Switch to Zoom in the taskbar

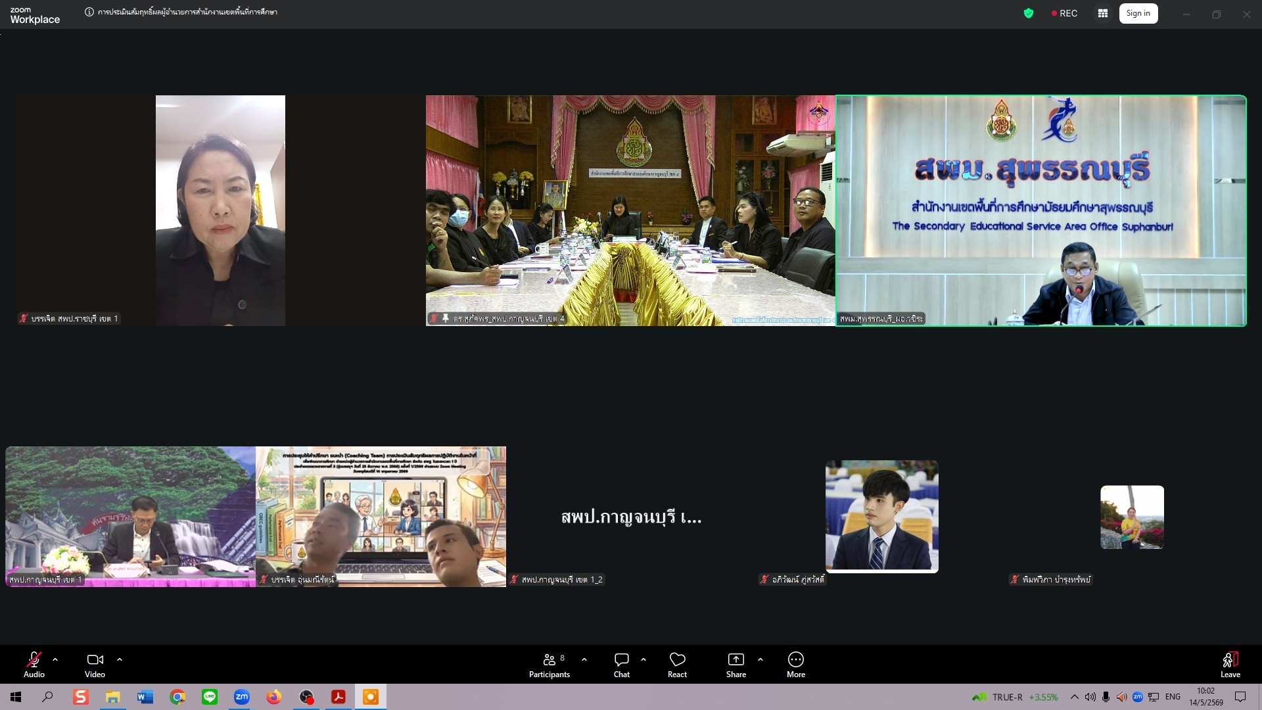coord(242,697)
